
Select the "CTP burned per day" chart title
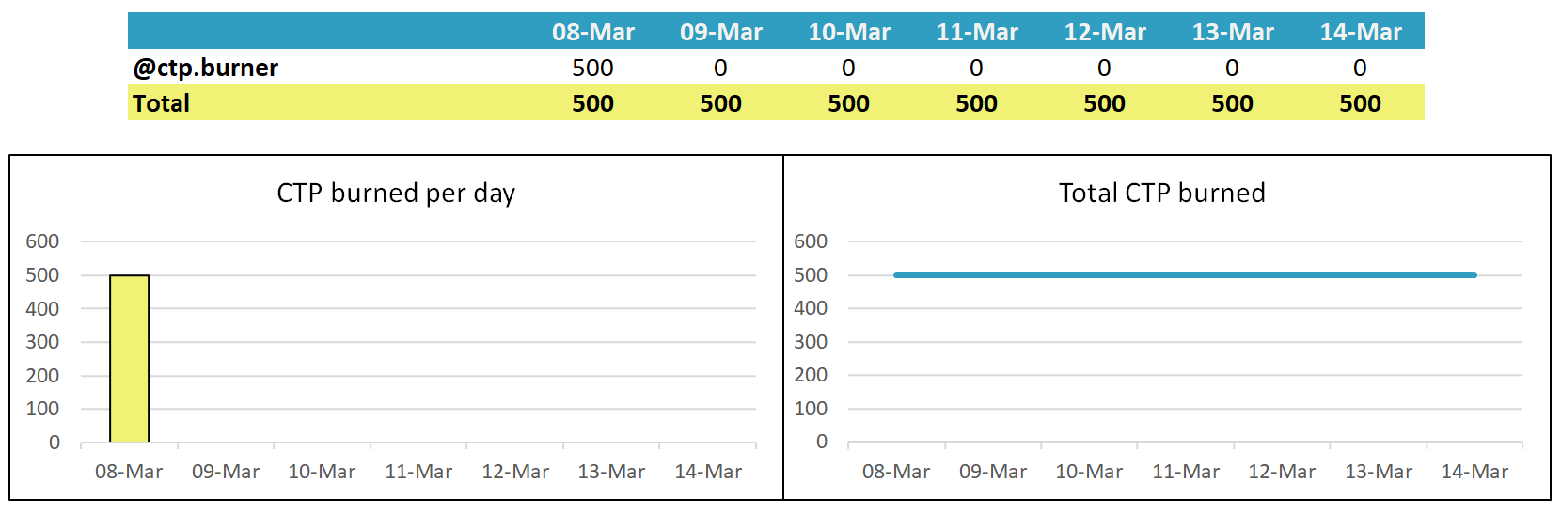click(x=396, y=193)
